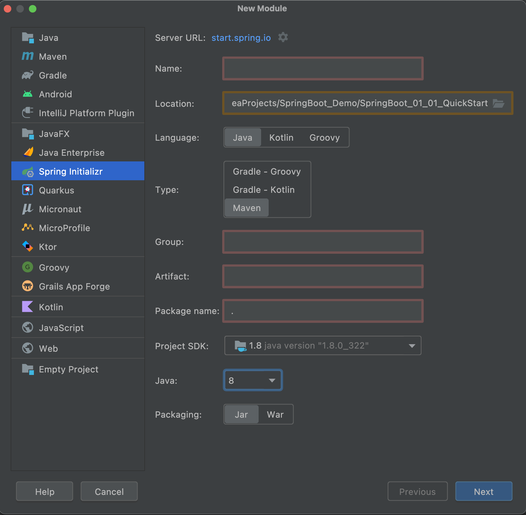Select the Micronaut generator label
526x515 pixels.
60,209
